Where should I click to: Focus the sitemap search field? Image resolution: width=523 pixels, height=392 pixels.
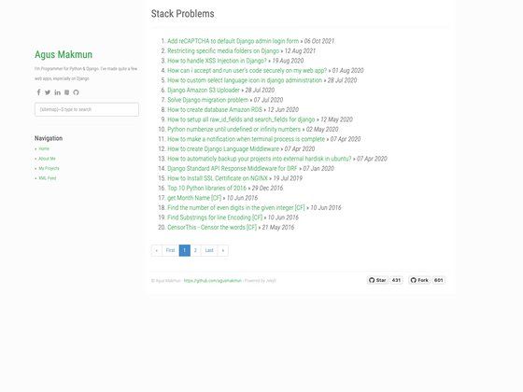[x=87, y=109]
